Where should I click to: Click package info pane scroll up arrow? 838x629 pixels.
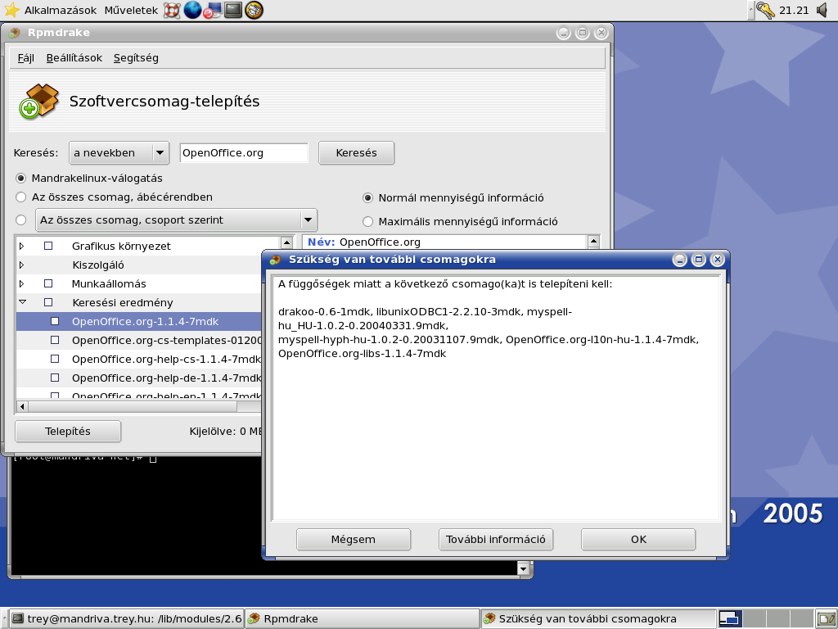pos(593,242)
